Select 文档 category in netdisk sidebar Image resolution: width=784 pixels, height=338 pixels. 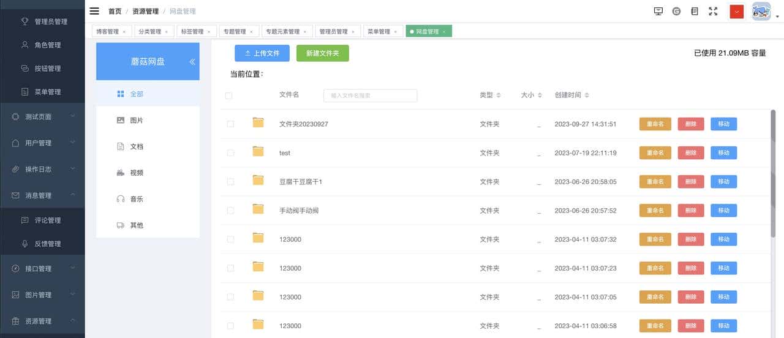148,147
